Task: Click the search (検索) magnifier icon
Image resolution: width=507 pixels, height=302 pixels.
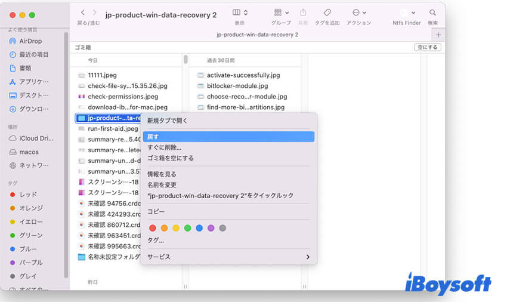Action: [432, 13]
